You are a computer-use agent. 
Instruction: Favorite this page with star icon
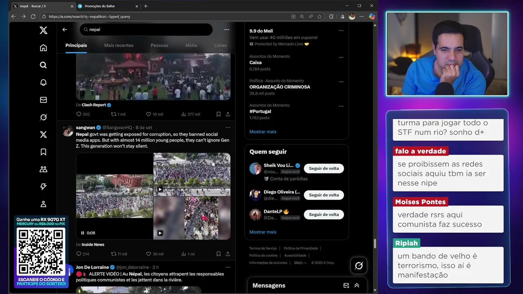pyautogui.click(x=320, y=16)
